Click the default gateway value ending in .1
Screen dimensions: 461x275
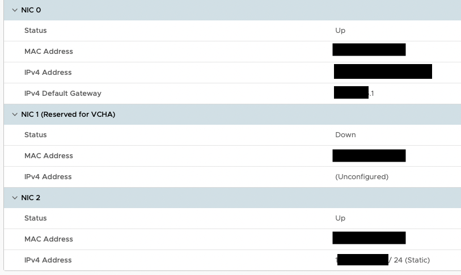coord(354,92)
